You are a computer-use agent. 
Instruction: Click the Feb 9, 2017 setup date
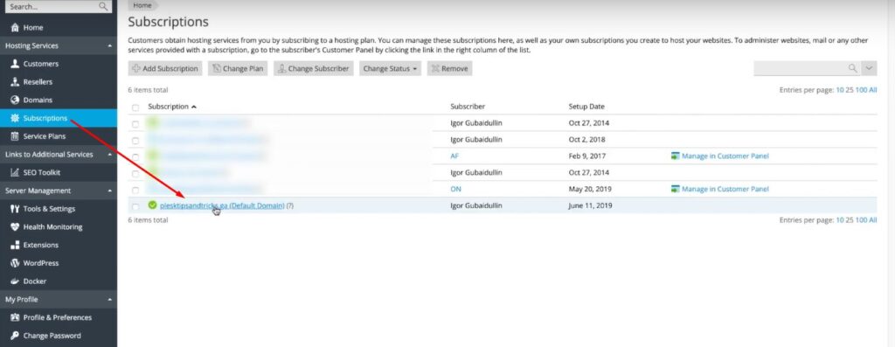(586, 156)
